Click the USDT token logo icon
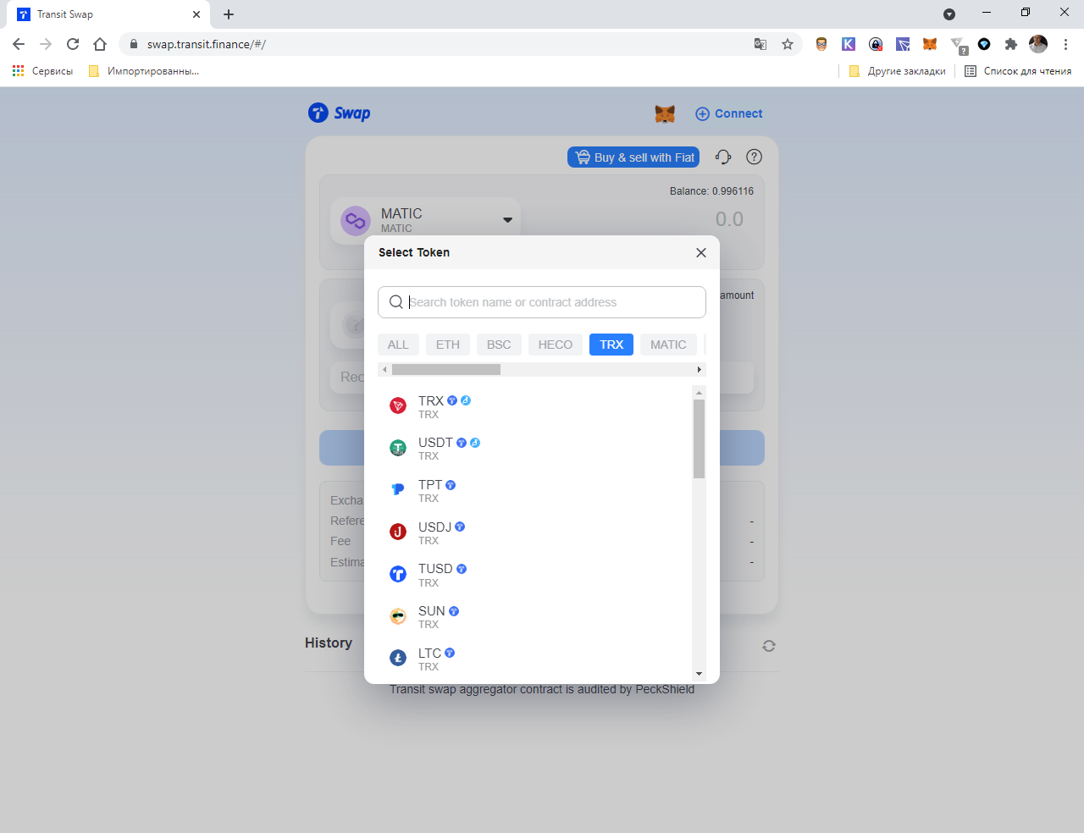Screen dimensions: 1084x833 pyautogui.click(x=398, y=448)
